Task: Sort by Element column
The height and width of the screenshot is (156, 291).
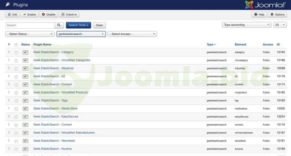Action: click(241, 44)
